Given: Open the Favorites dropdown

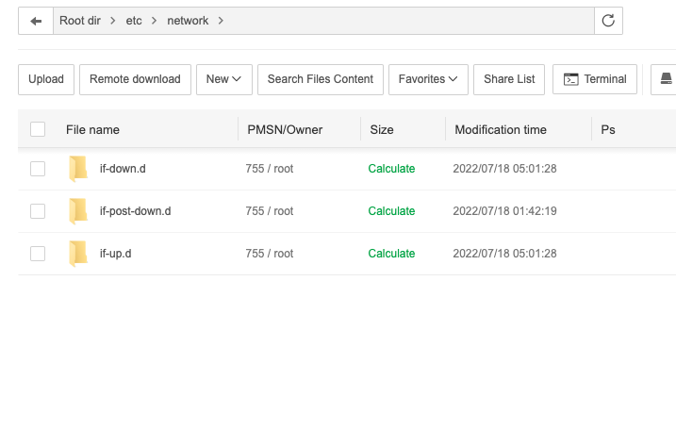Looking at the screenshot, I should click(428, 79).
